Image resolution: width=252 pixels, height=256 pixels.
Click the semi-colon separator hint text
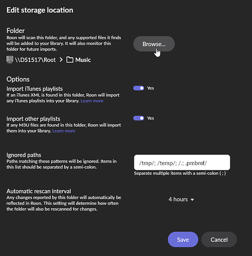pos(180,173)
